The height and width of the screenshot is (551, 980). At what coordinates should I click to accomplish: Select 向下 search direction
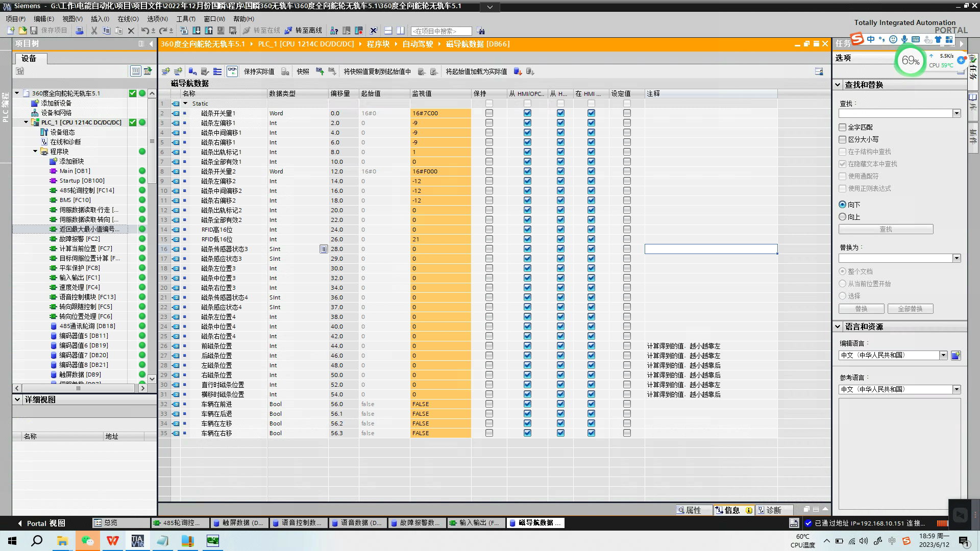(x=843, y=205)
